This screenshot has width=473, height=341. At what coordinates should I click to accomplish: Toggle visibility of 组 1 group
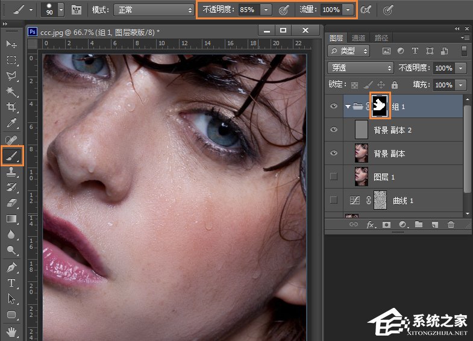click(334, 106)
